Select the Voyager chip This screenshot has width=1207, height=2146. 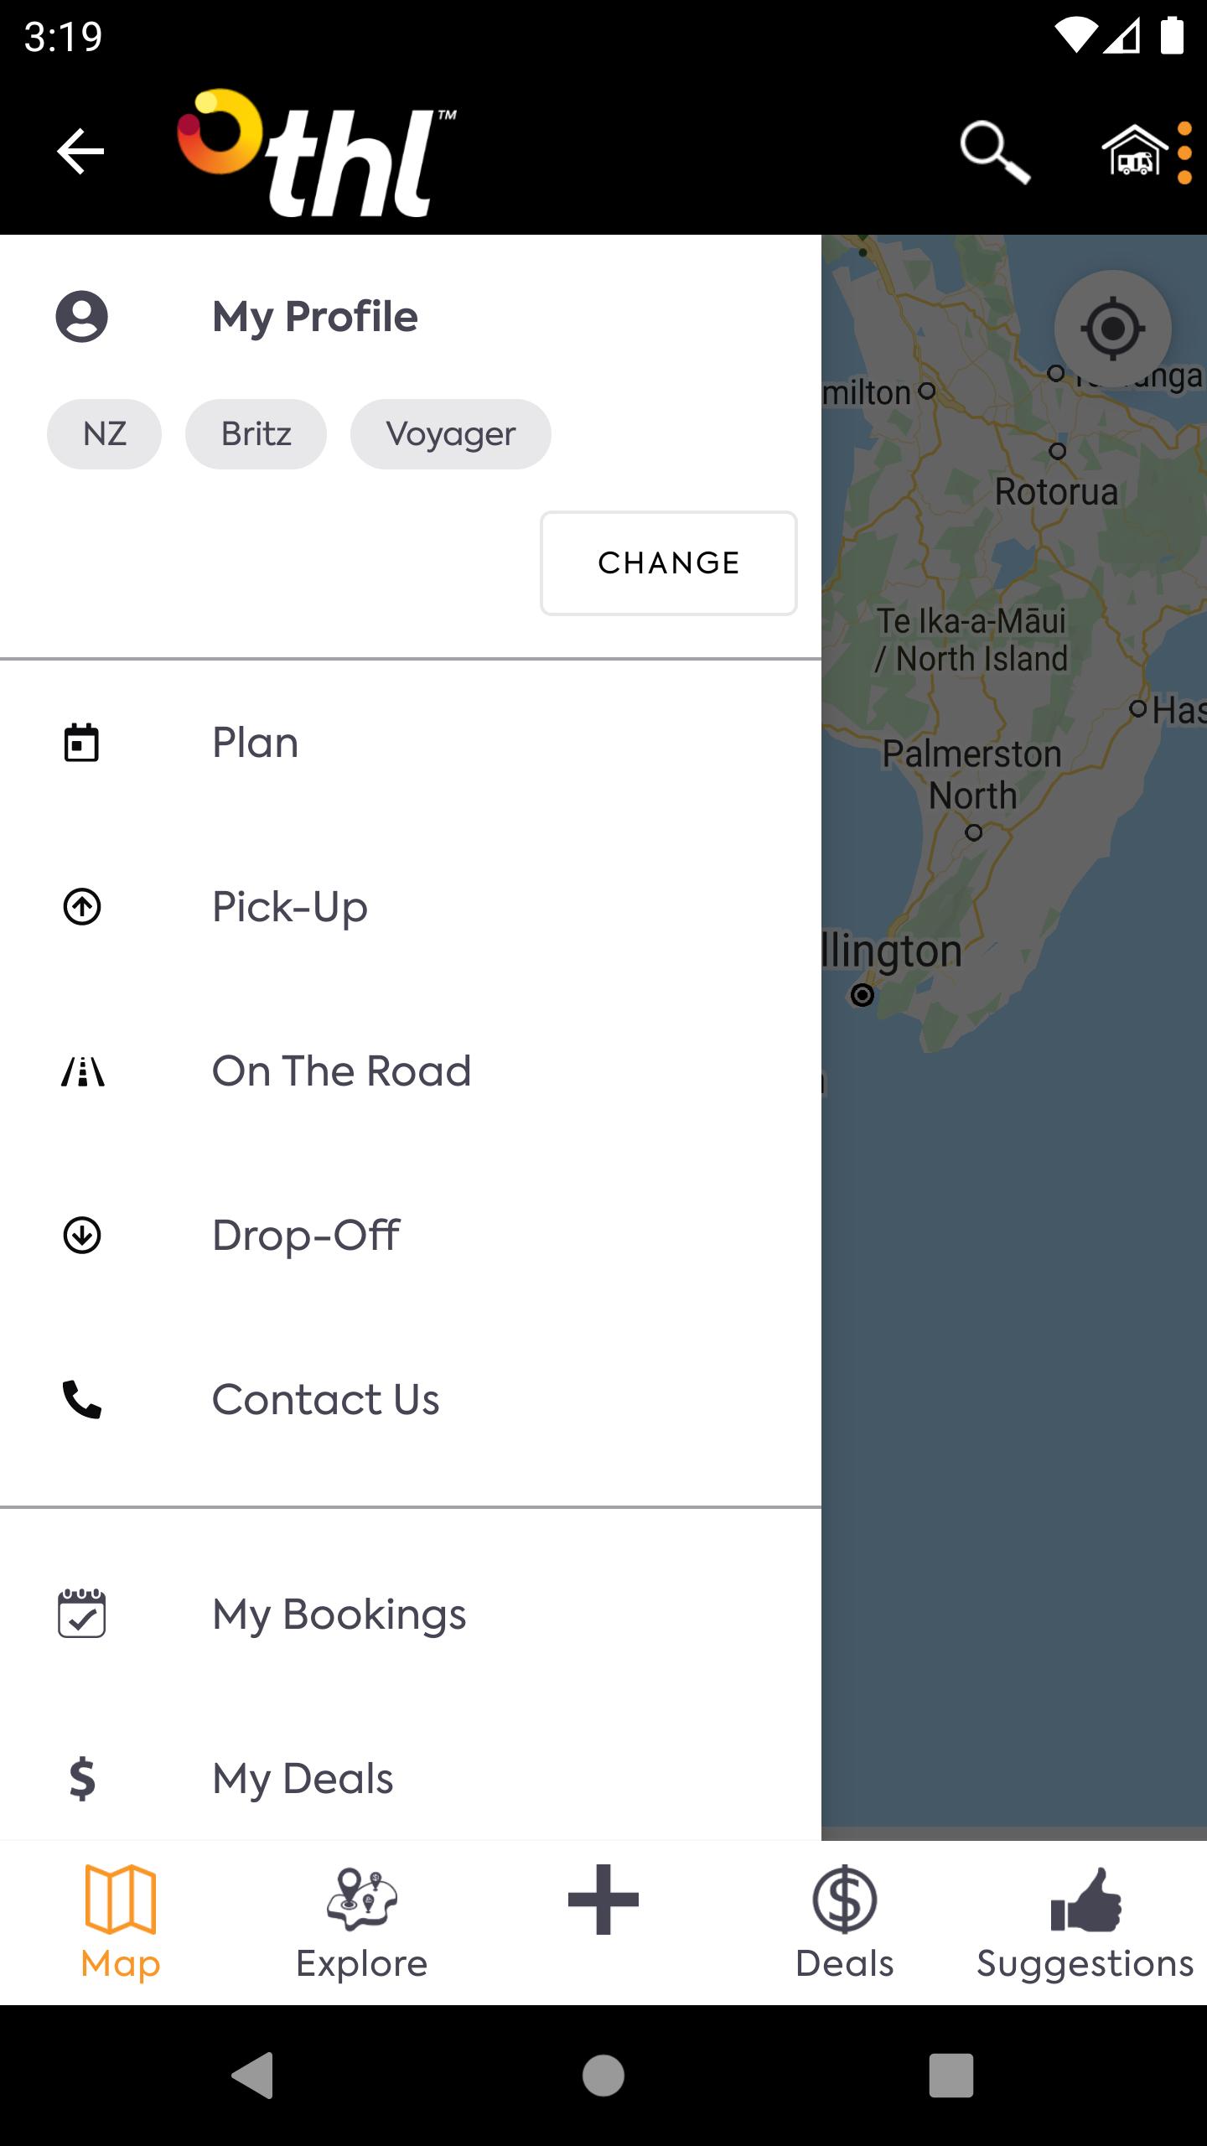451,434
